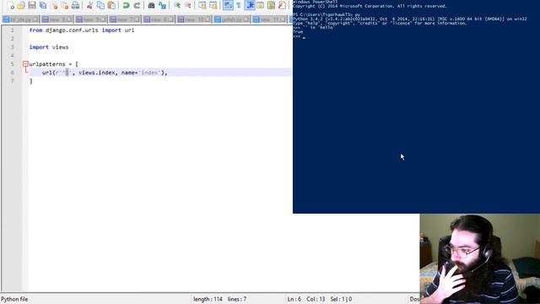Click the New file toolbar icon
Screen dimensions: 540x304
click(11, 5)
